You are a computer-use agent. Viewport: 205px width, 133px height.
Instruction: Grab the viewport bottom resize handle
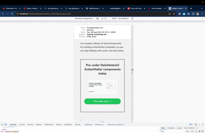102,121
